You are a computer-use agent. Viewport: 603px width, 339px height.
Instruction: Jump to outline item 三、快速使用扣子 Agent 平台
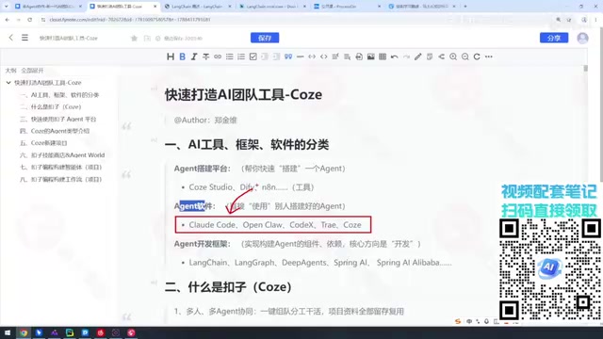click(58, 120)
